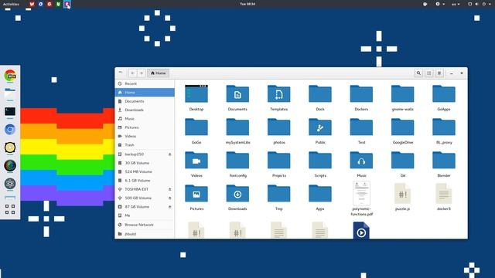Select Music in the sidebar

pyautogui.click(x=145, y=118)
